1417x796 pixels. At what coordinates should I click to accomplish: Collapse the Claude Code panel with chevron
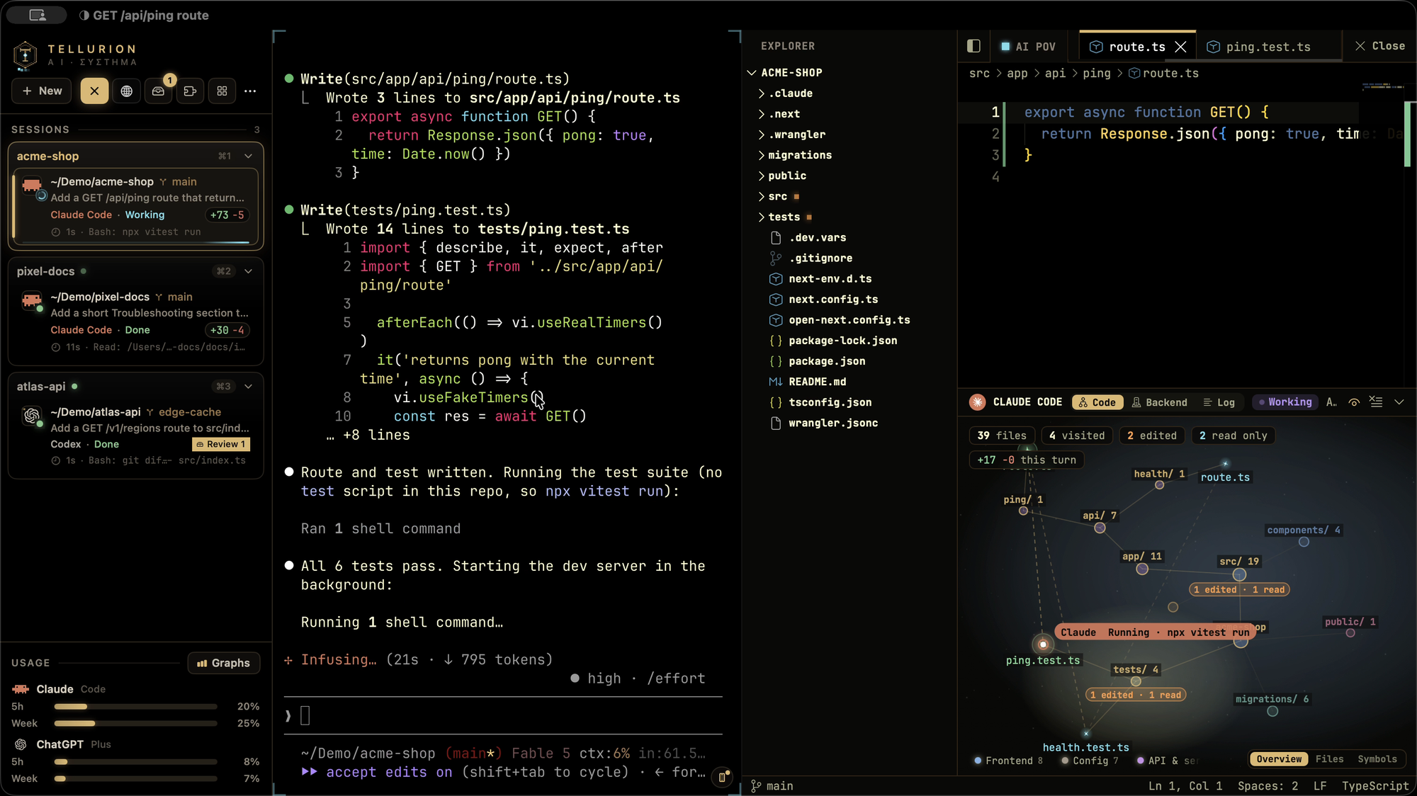pos(1399,402)
